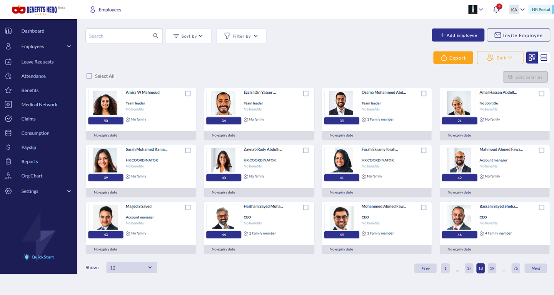Screen dimensions: 554x295
Task: Click the QuickStart lightbulb icon
Action: click(x=27, y=257)
